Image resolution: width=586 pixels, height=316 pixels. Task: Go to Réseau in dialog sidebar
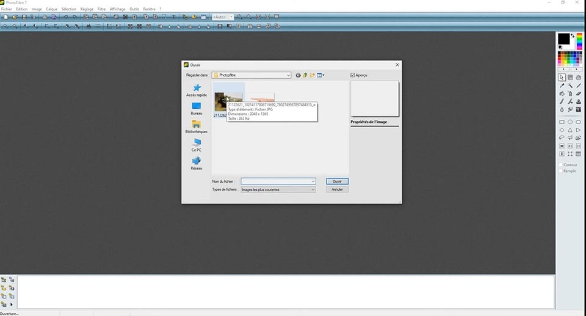click(x=197, y=164)
